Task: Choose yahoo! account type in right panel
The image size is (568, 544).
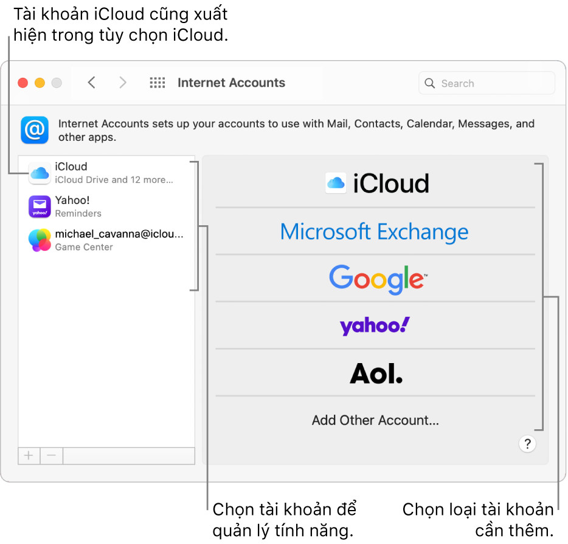Action: coord(375,325)
